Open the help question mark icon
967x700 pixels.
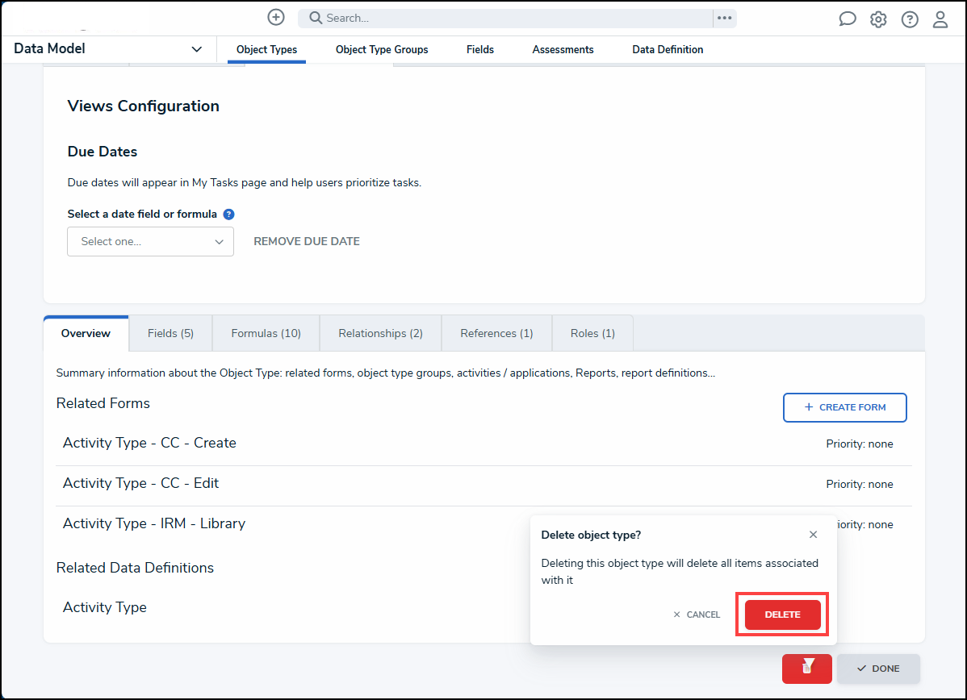[x=910, y=19]
